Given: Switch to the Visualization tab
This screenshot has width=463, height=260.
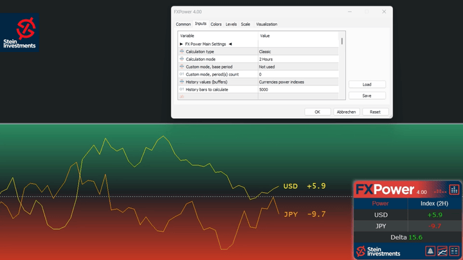Looking at the screenshot, I should (267, 24).
